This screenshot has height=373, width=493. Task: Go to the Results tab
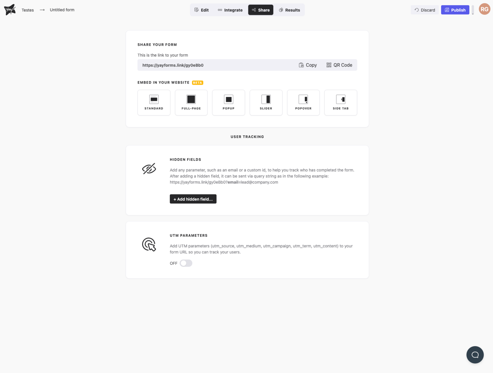289,10
